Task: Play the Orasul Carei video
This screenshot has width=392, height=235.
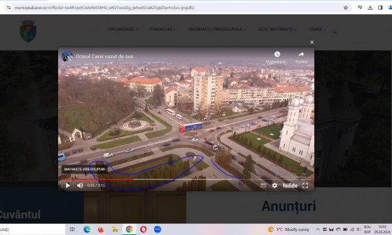Action: 67,185
